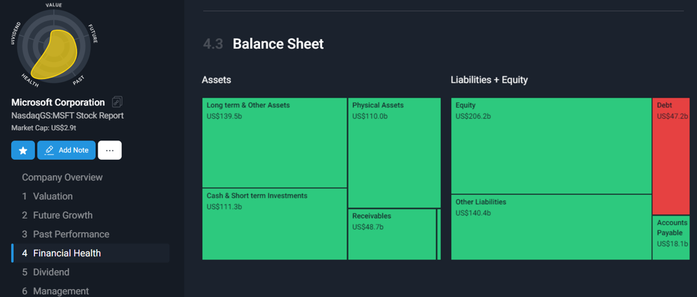697x297 pixels.
Task: Select Cash & Short term Investments block
Action: (x=274, y=224)
